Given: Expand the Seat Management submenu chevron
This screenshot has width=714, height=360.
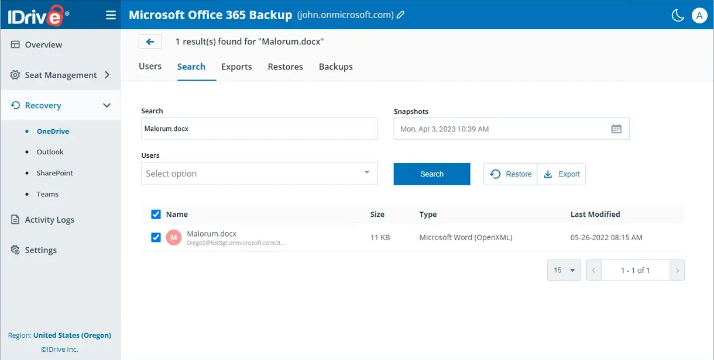Looking at the screenshot, I should coord(107,75).
